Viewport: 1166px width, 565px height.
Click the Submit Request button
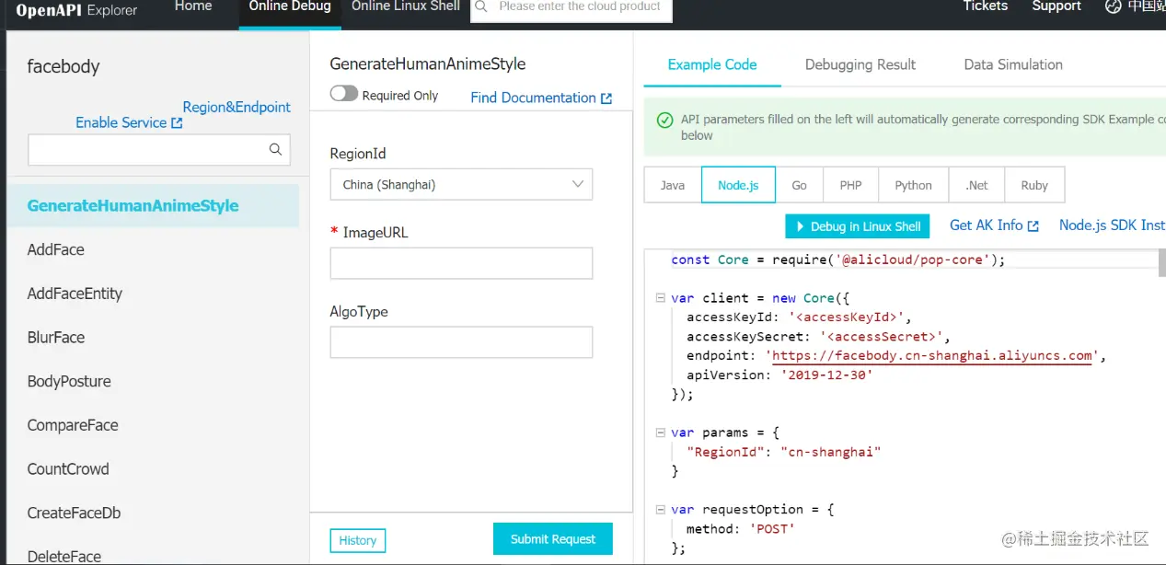click(553, 539)
